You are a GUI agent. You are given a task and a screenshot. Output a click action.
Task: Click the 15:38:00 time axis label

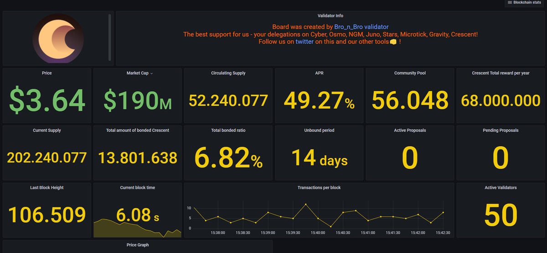coord(217,232)
